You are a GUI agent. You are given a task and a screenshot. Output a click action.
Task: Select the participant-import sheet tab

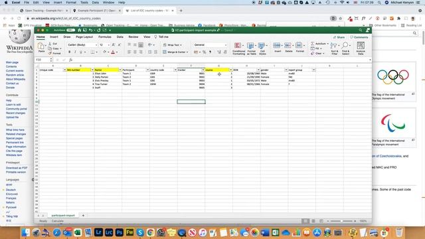pyautogui.click(x=63, y=215)
